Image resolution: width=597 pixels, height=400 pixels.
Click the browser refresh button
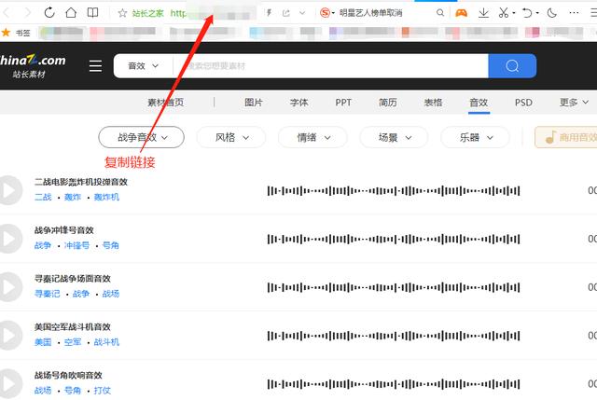tap(49, 13)
